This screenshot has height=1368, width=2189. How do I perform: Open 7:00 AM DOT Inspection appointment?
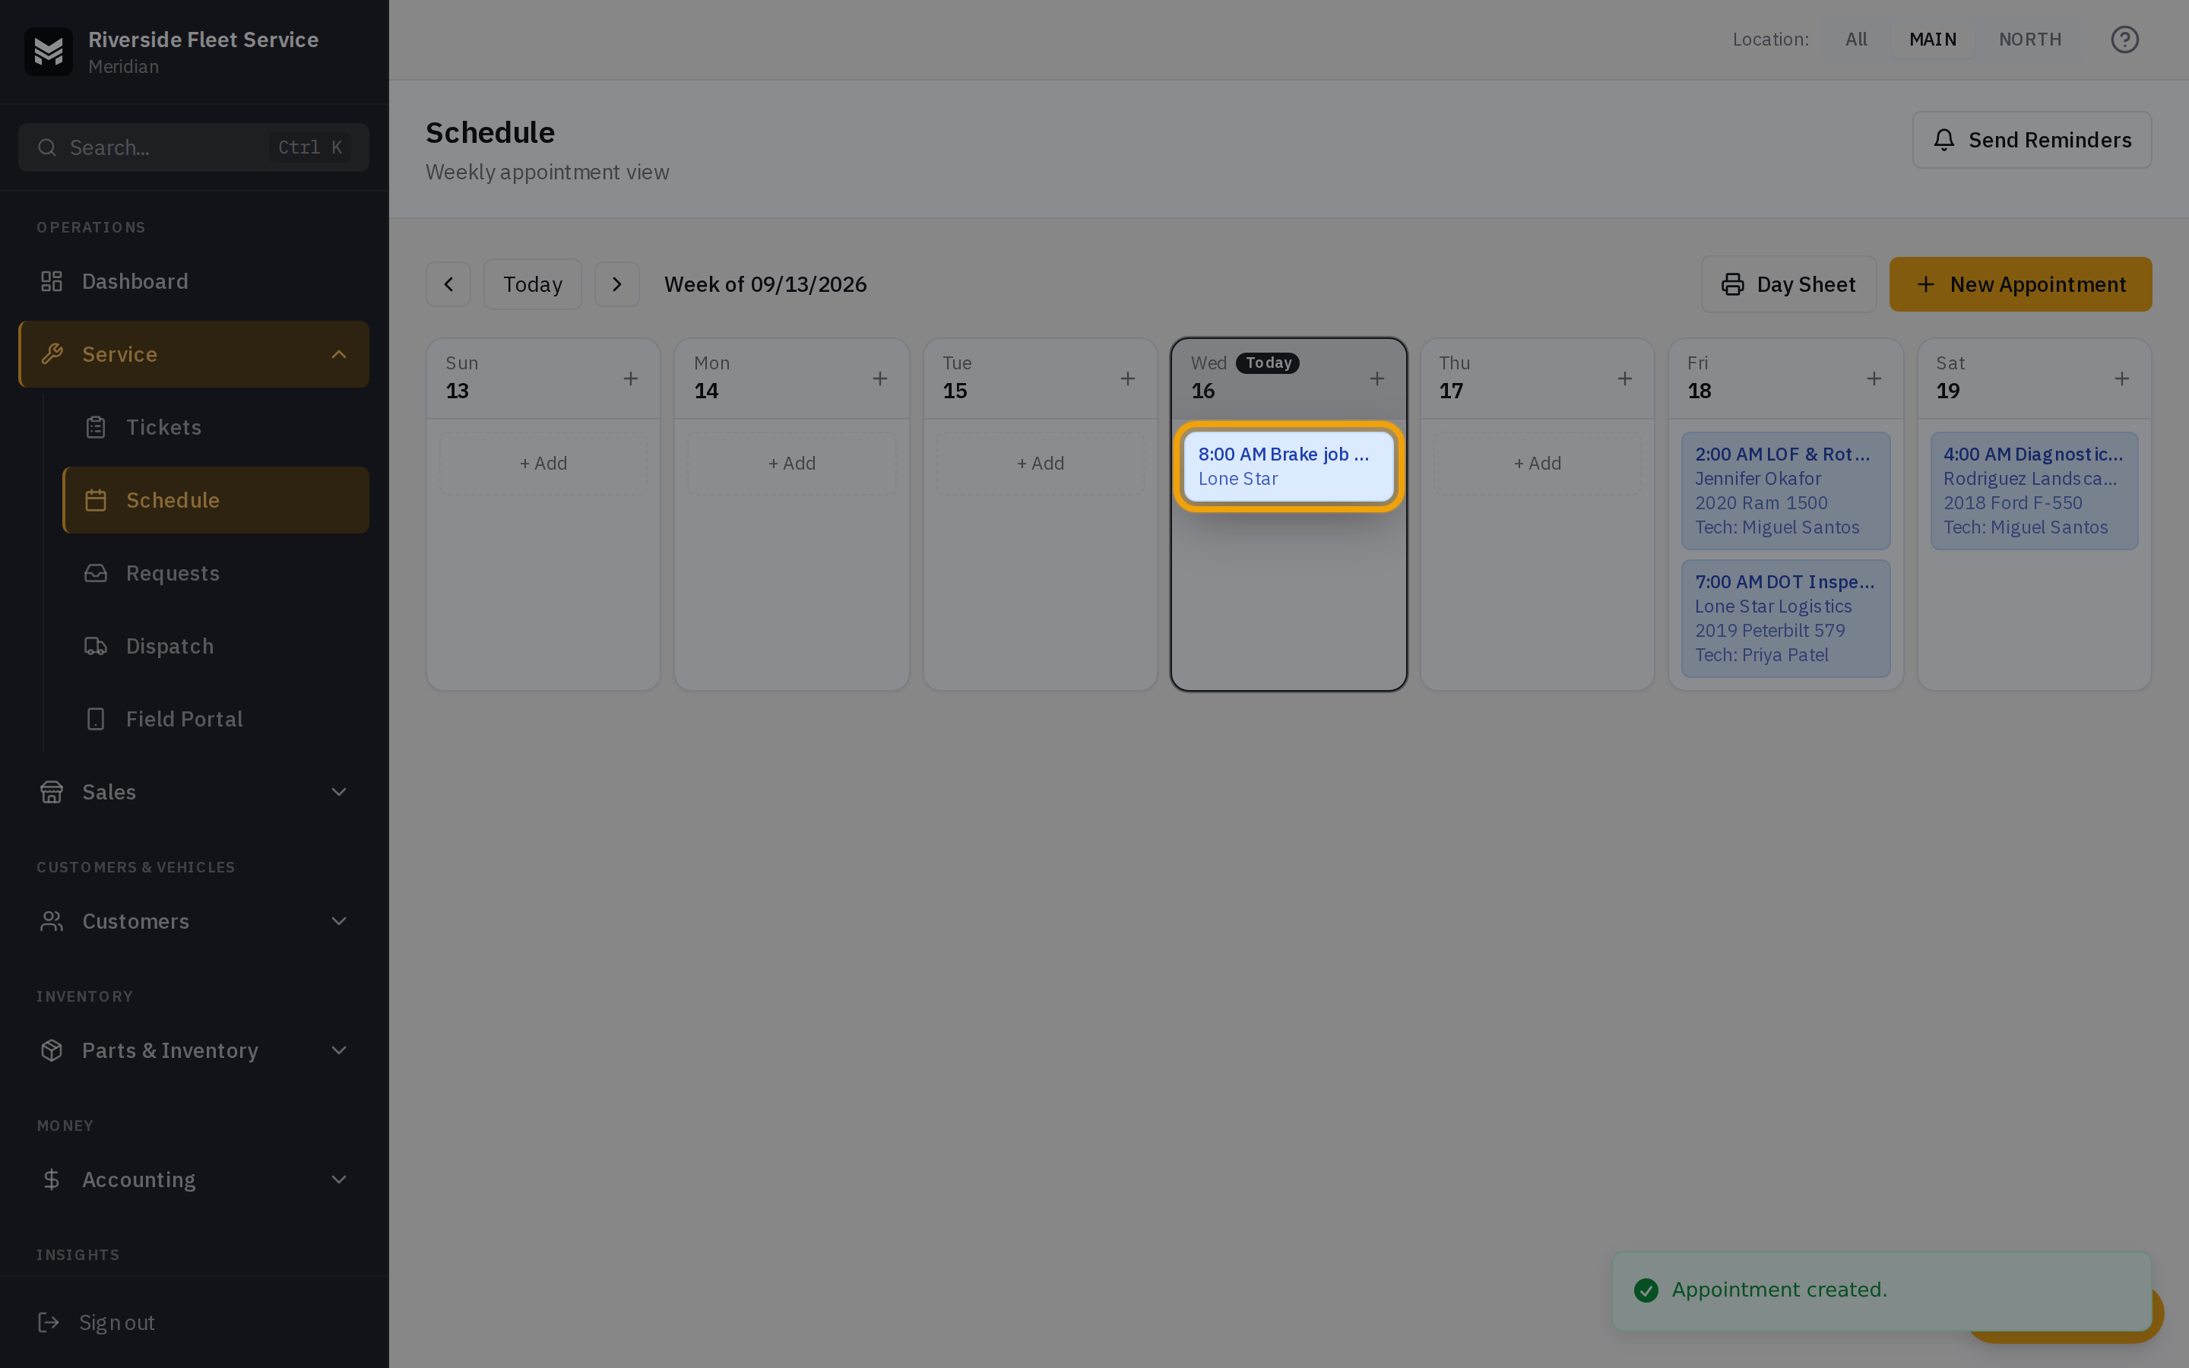coord(1785,618)
